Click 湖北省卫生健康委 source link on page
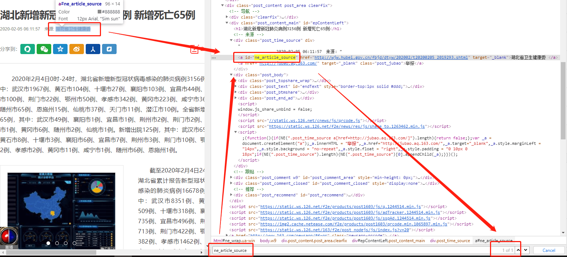 click(x=73, y=29)
